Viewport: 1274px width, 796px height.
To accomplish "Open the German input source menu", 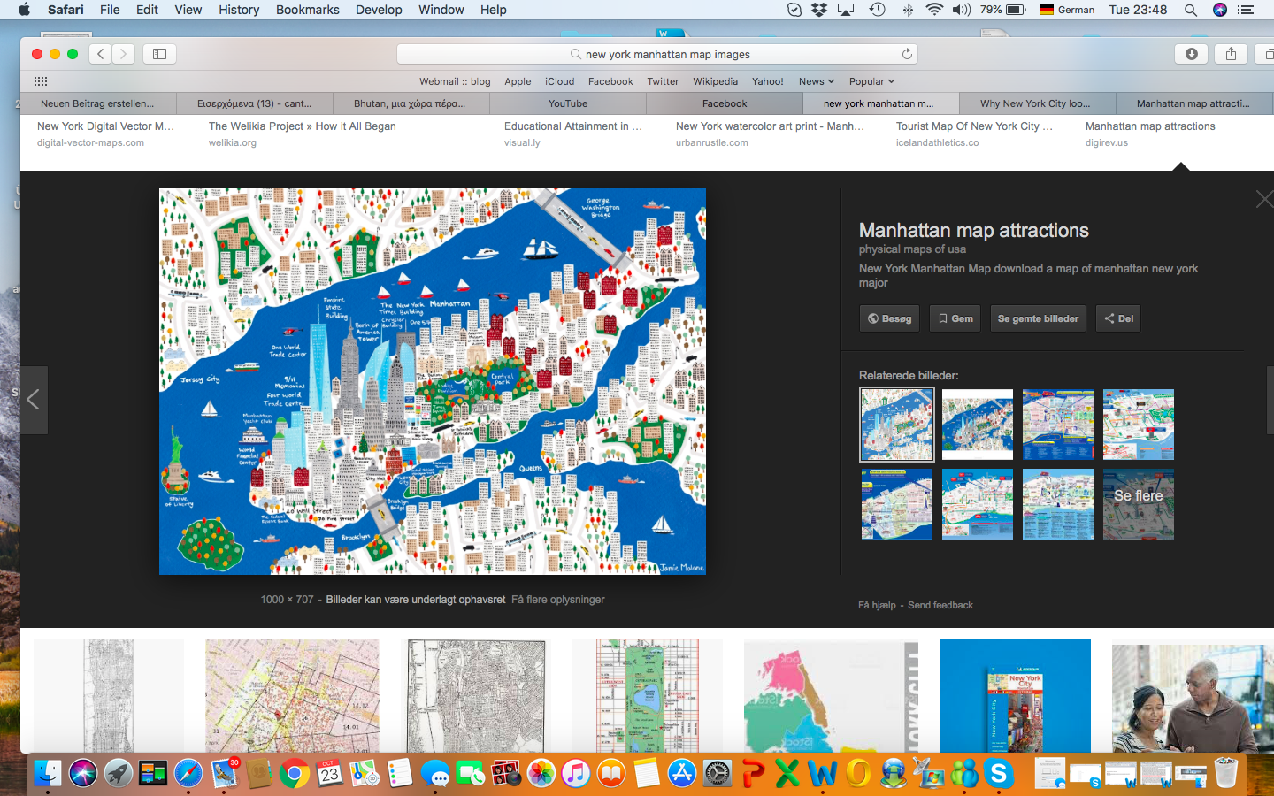I will pyautogui.click(x=1066, y=10).
